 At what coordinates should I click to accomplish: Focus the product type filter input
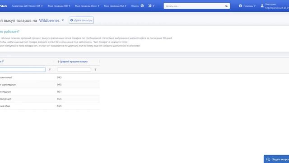23,70
